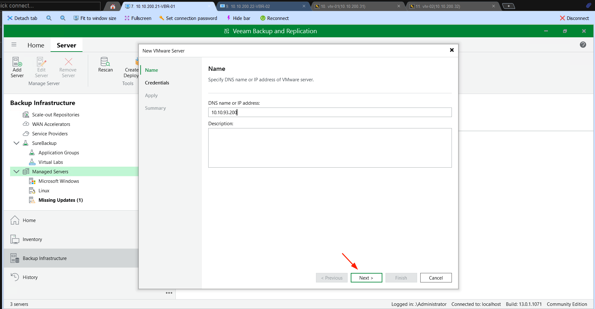Click the "3 servers" status bar text
Image resolution: width=595 pixels, height=309 pixels.
pos(19,304)
